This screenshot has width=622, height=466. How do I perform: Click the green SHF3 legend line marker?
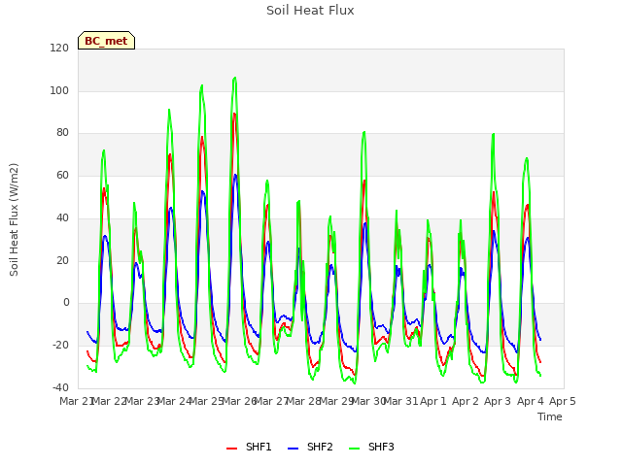354,449
